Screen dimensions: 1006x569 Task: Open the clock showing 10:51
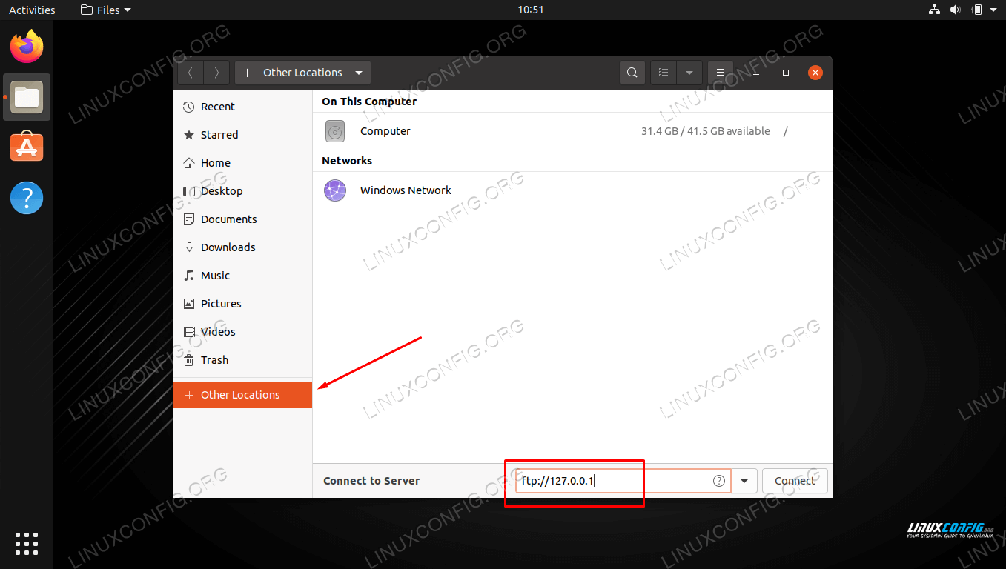531,10
